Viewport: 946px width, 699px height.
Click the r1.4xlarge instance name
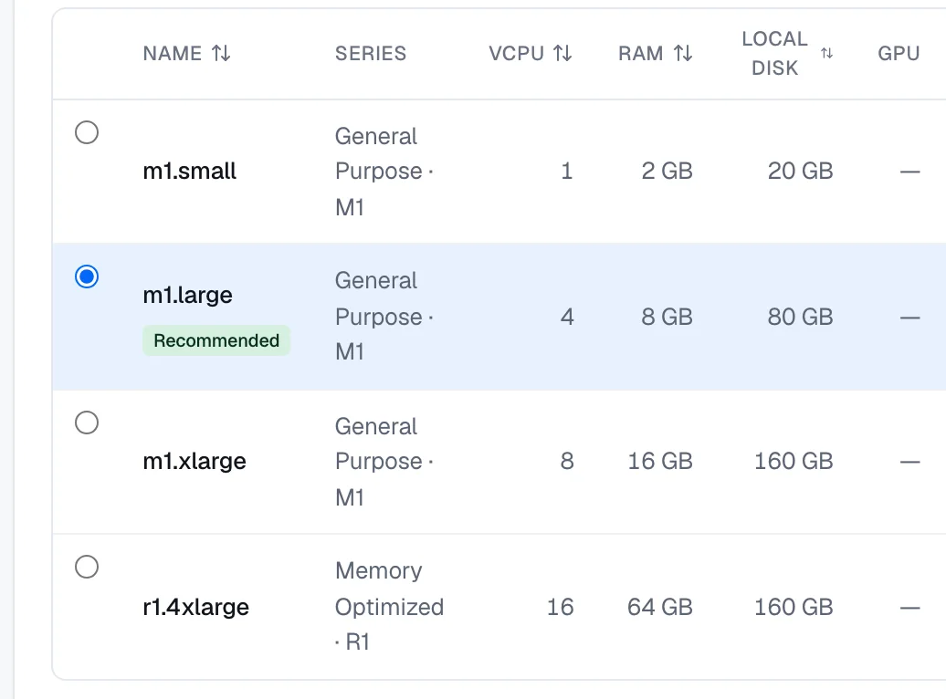pyautogui.click(x=196, y=607)
